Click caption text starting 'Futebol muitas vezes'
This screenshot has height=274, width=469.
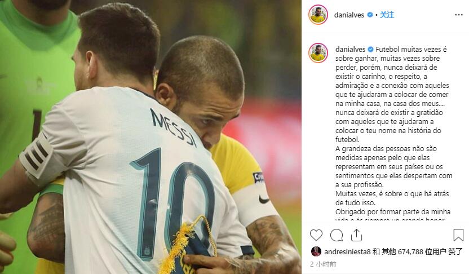coord(393,94)
